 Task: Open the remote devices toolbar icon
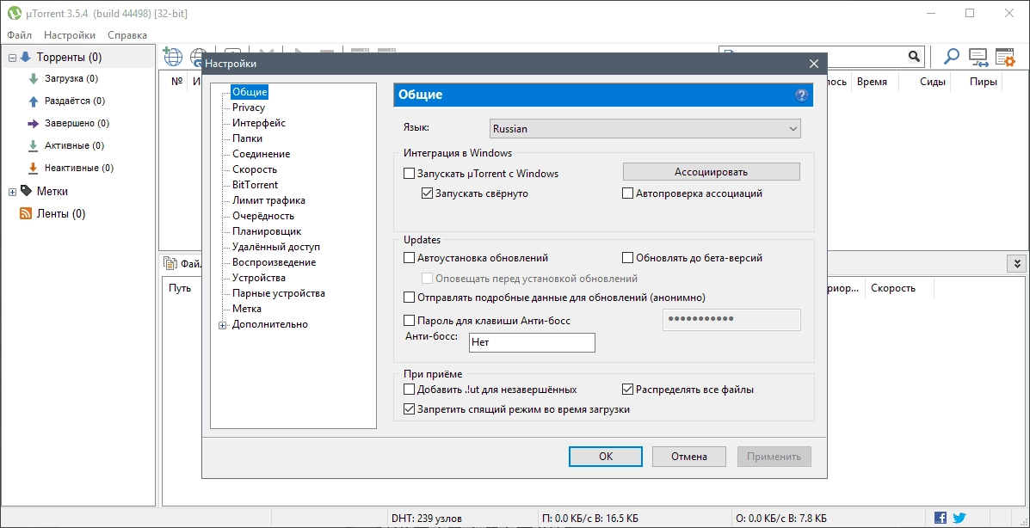click(x=978, y=58)
